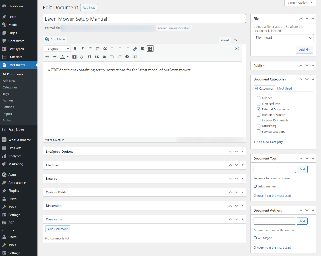Insert Read More tag
Screen dimensions: 321x256
(x=143, y=49)
